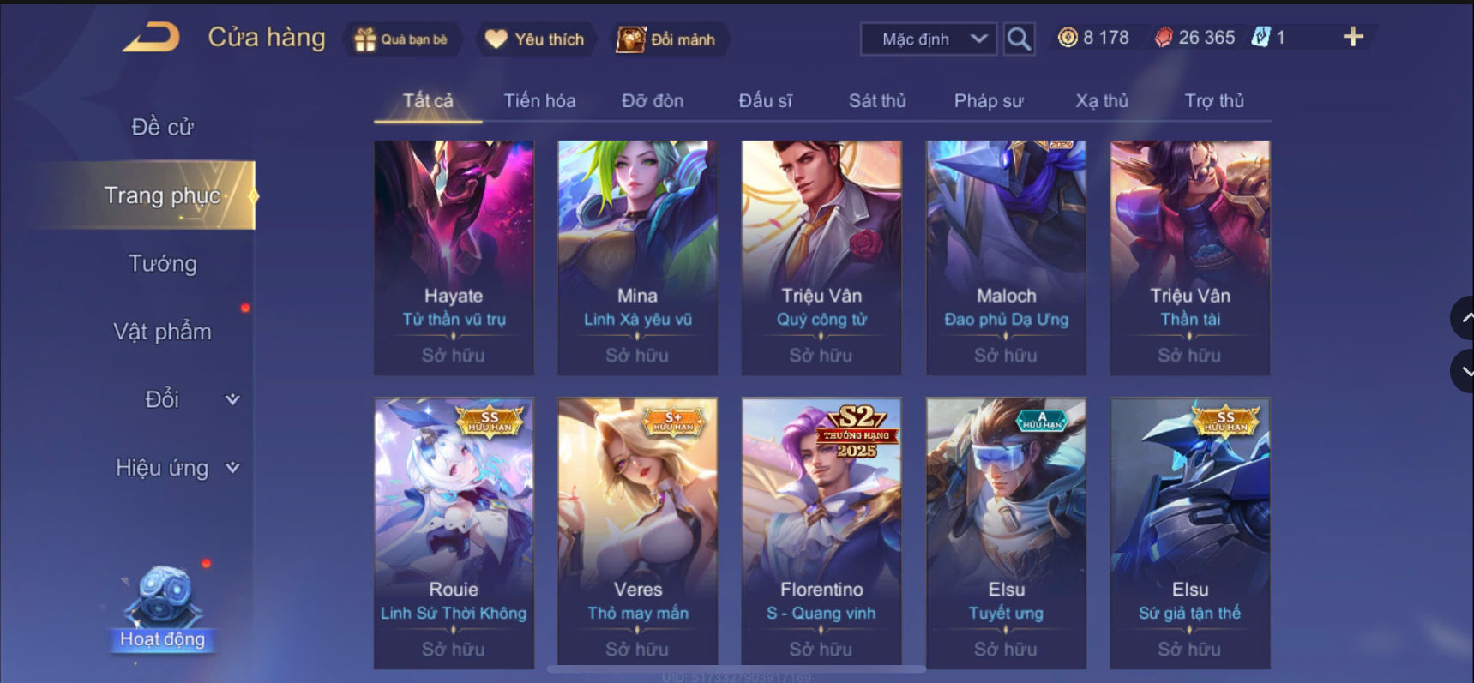
Task: Open the search magnifier icon
Action: tap(1018, 39)
